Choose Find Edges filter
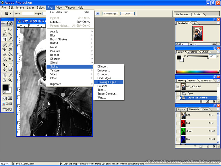221x166 pixels. (x=108, y=78)
